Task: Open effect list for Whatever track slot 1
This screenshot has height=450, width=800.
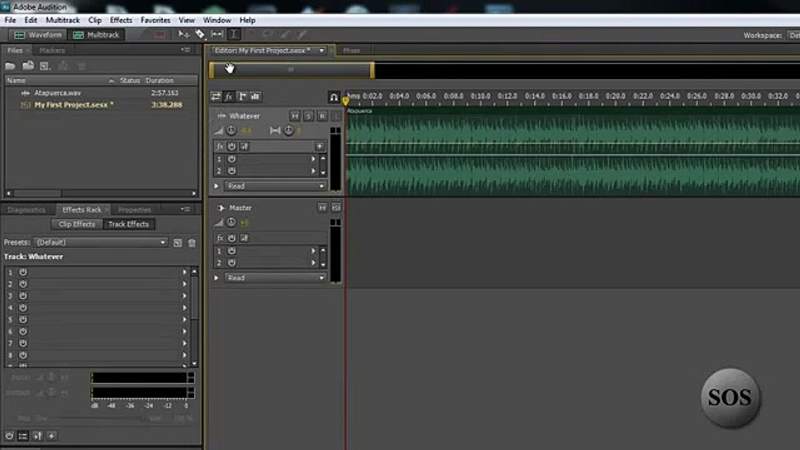Action: pyautogui.click(x=314, y=159)
